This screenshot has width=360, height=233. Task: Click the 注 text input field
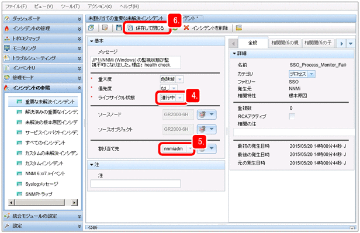point(136,184)
